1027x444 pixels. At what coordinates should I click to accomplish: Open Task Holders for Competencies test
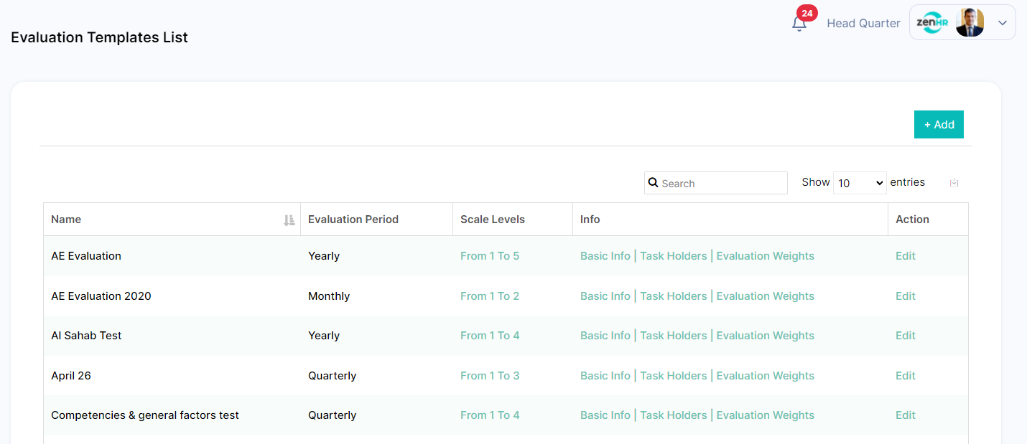(x=674, y=415)
